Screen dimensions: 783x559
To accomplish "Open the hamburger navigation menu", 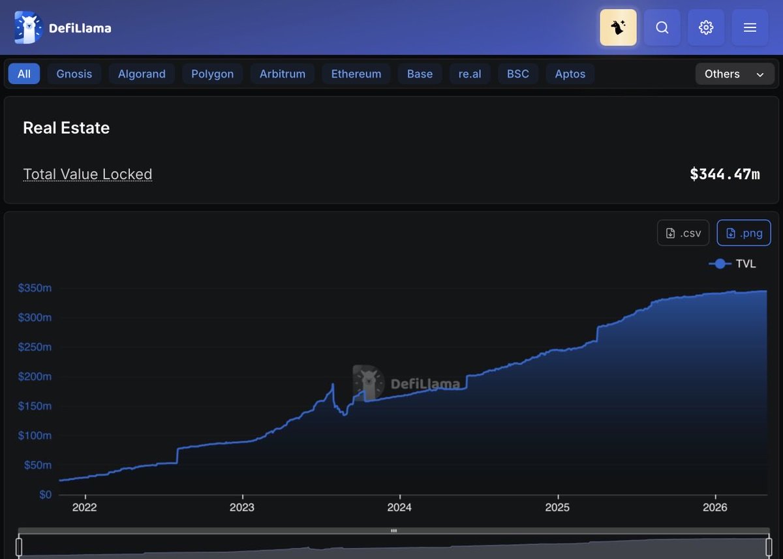I will click(x=750, y=27).
